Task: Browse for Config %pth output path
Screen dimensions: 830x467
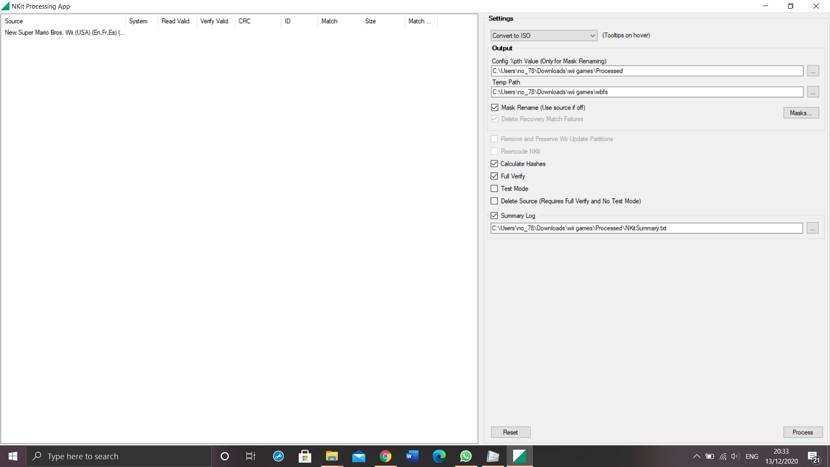Action: click(x=813, y=71)
